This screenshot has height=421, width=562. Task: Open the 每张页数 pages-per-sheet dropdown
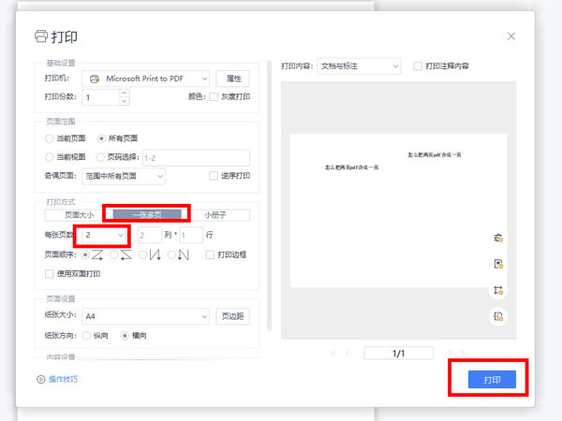click(x=104, y=235)
